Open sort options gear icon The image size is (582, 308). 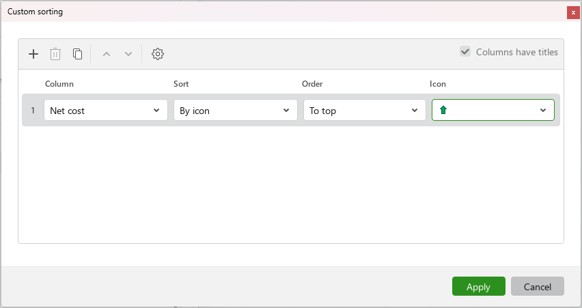[x=158, y=54]
